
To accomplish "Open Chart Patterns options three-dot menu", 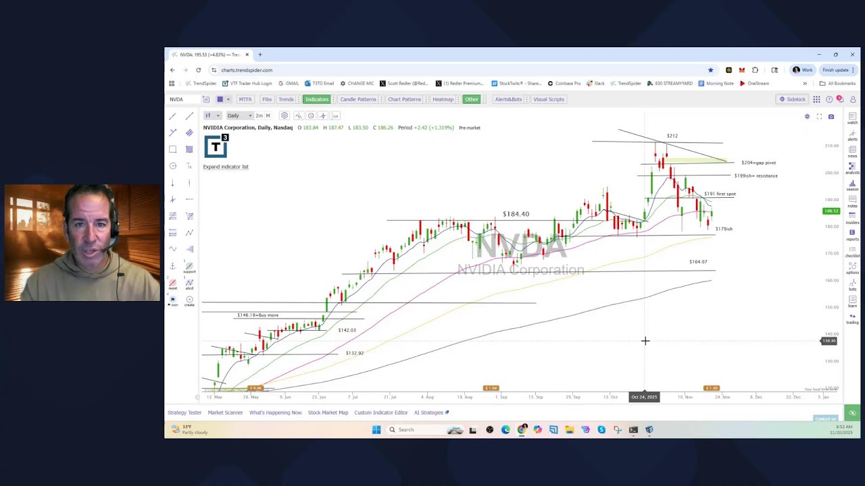I will [x=425, y=99].
